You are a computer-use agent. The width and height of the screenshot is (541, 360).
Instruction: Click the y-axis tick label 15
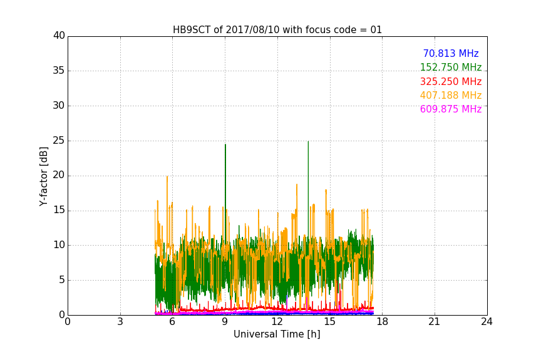coord(59,210)
